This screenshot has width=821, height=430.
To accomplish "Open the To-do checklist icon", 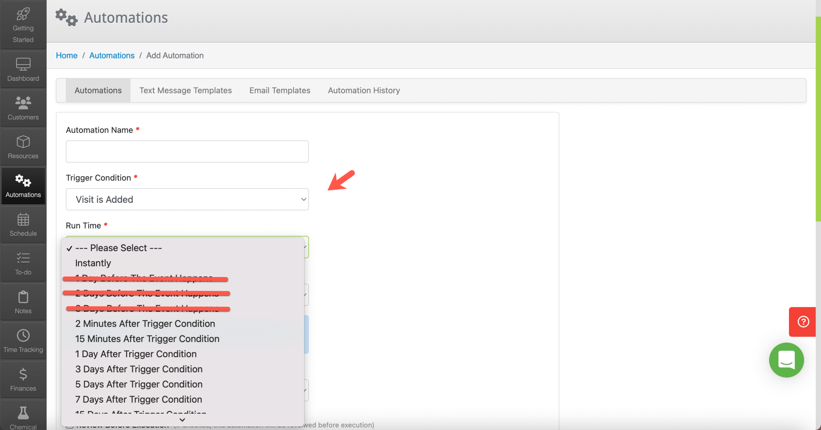I will pos(23,263).
